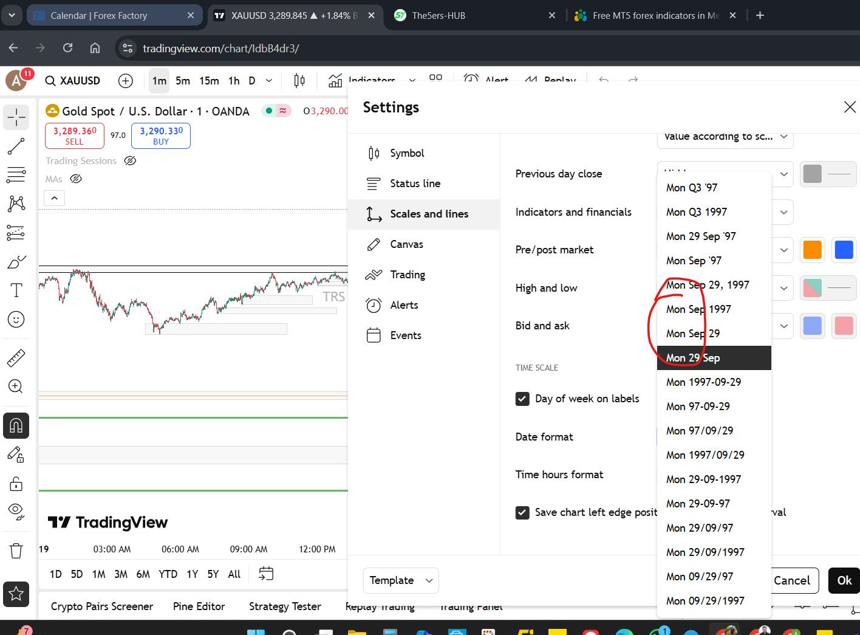Screen dimensions: 860x635
Task: Open the value according to scale dropdown
Action: [725, 137]
